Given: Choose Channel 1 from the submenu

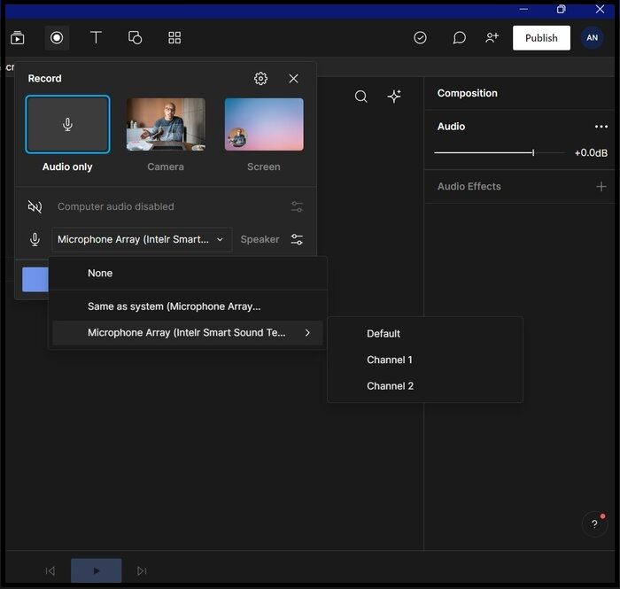Looking at the screenshot, I should point(390,360).
